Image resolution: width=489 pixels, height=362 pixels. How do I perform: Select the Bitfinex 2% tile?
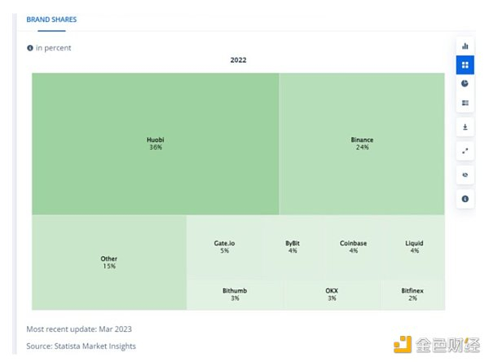point(412,294)
